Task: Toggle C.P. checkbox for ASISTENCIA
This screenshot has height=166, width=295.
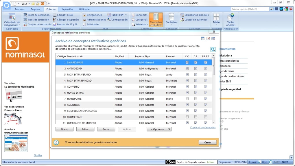Action: click(x=196, y=105)
